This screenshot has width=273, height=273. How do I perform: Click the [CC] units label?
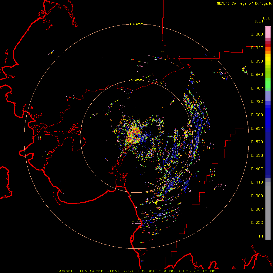259,21
